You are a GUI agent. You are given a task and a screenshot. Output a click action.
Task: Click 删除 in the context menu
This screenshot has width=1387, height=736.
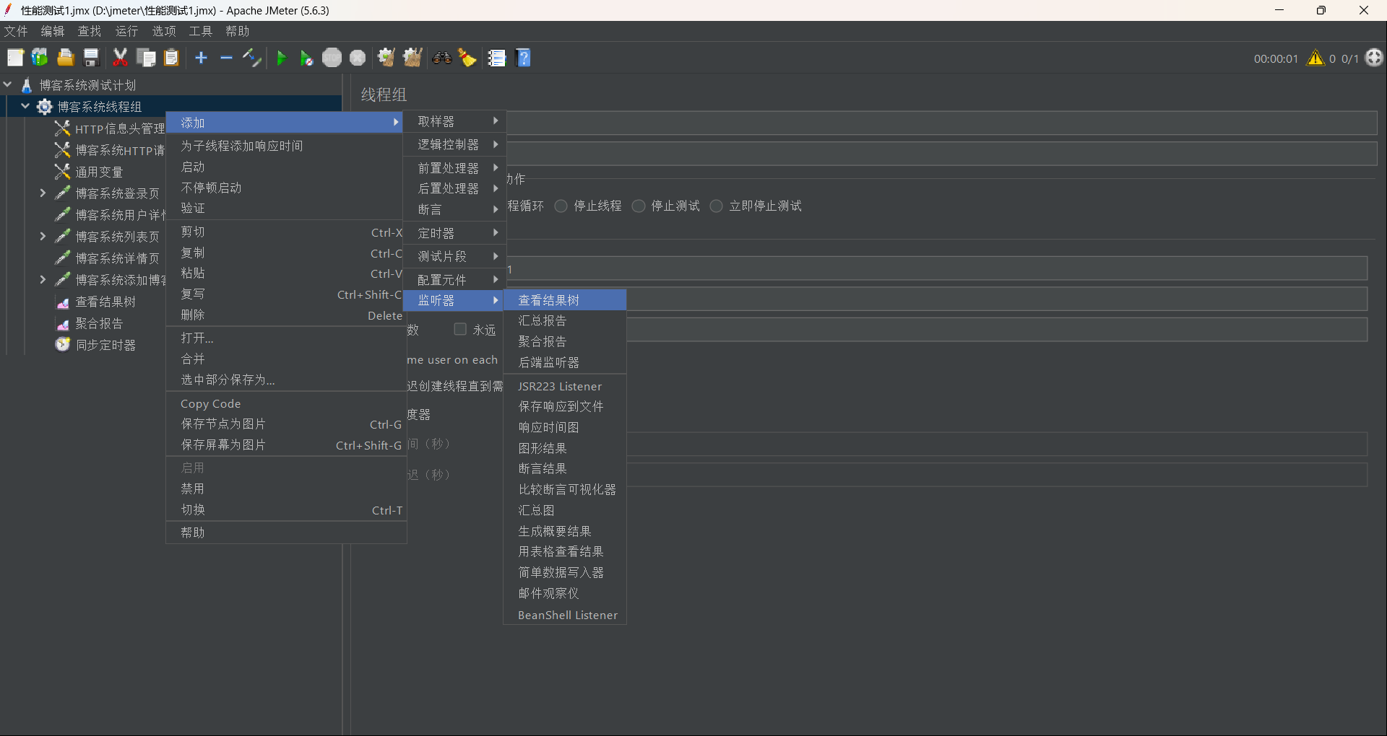(286, 315)
